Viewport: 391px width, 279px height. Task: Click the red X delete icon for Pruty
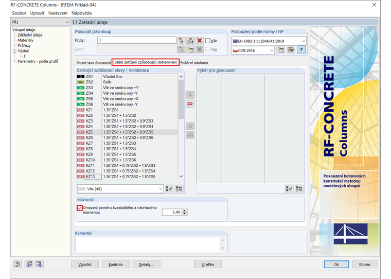pyautogui.click(x=200, y=41)
